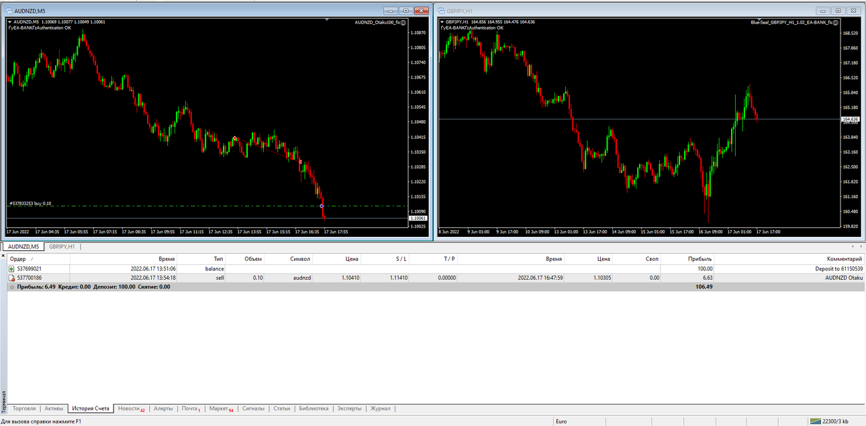Viewport: 866px width, 426px height.
Task: Select order number 537699021
Action: [x=30, y=268]
